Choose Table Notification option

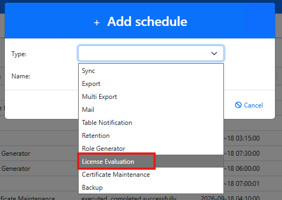pos(151,123)
